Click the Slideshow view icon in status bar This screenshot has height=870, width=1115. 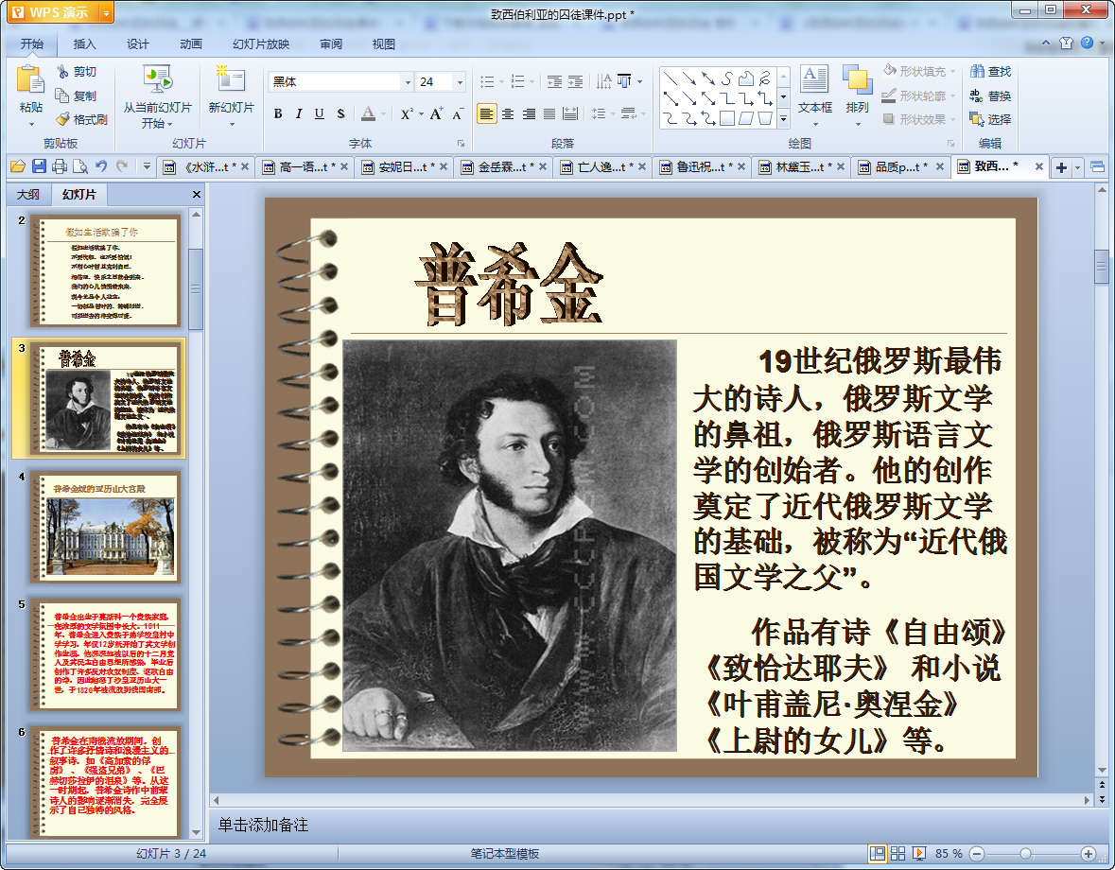click(919, 854)
